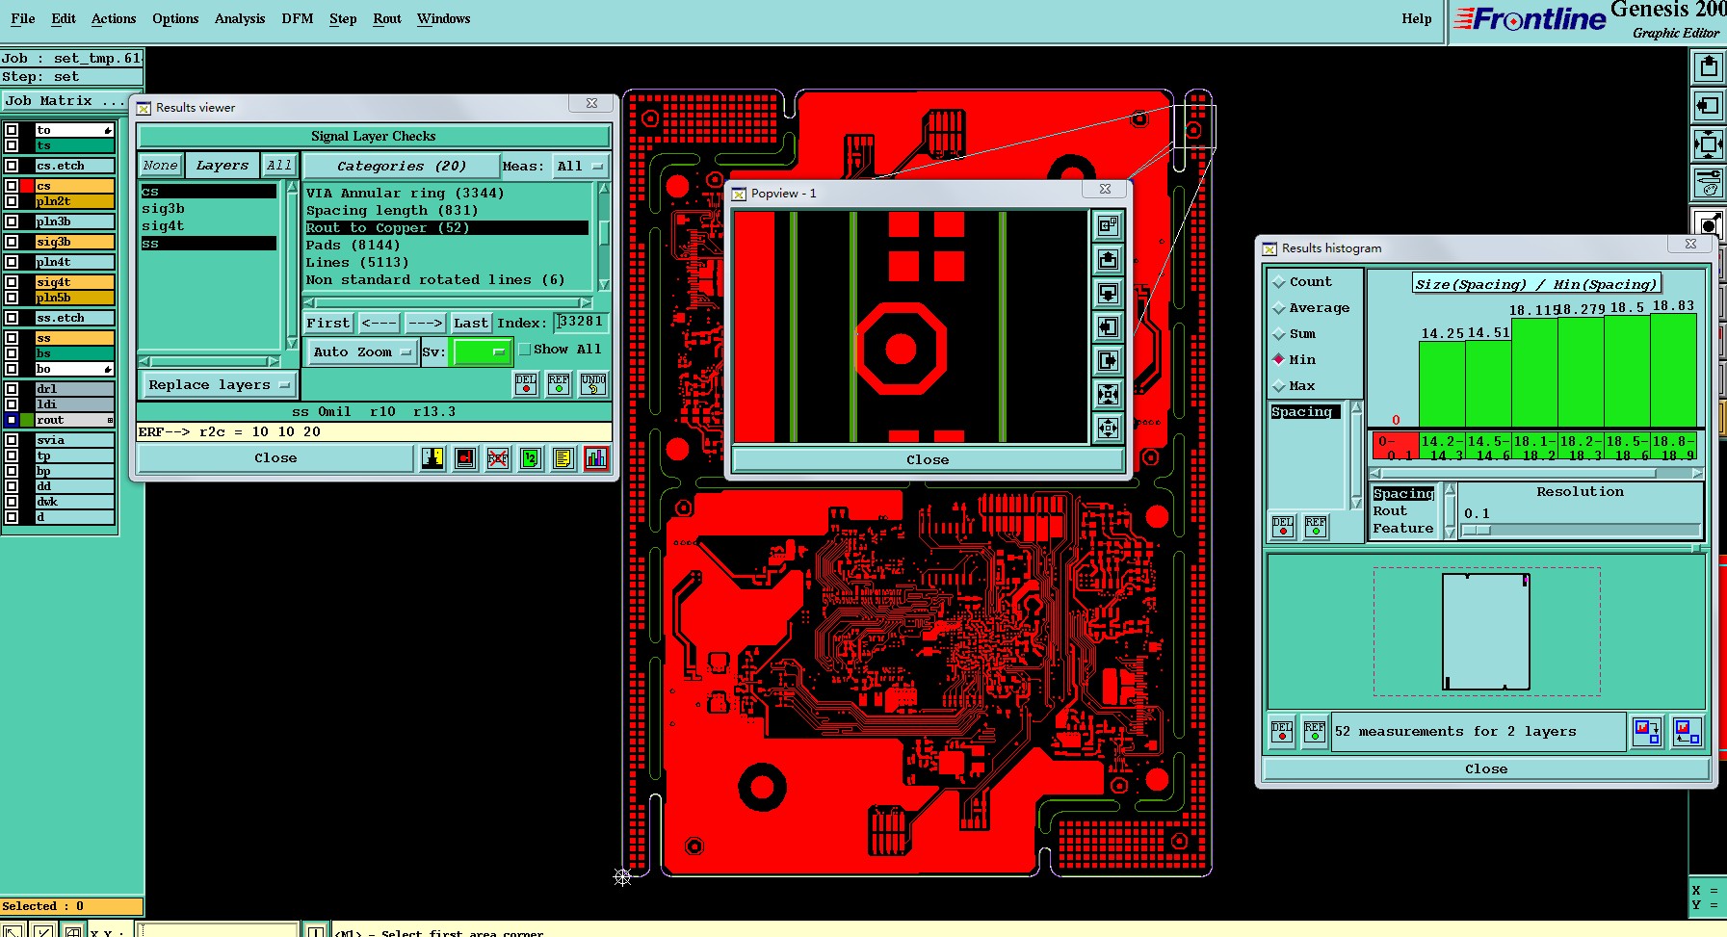Viewport: 1727px width, 937px height.
Task: Select the Count radio option
Action: point(1279,282)
